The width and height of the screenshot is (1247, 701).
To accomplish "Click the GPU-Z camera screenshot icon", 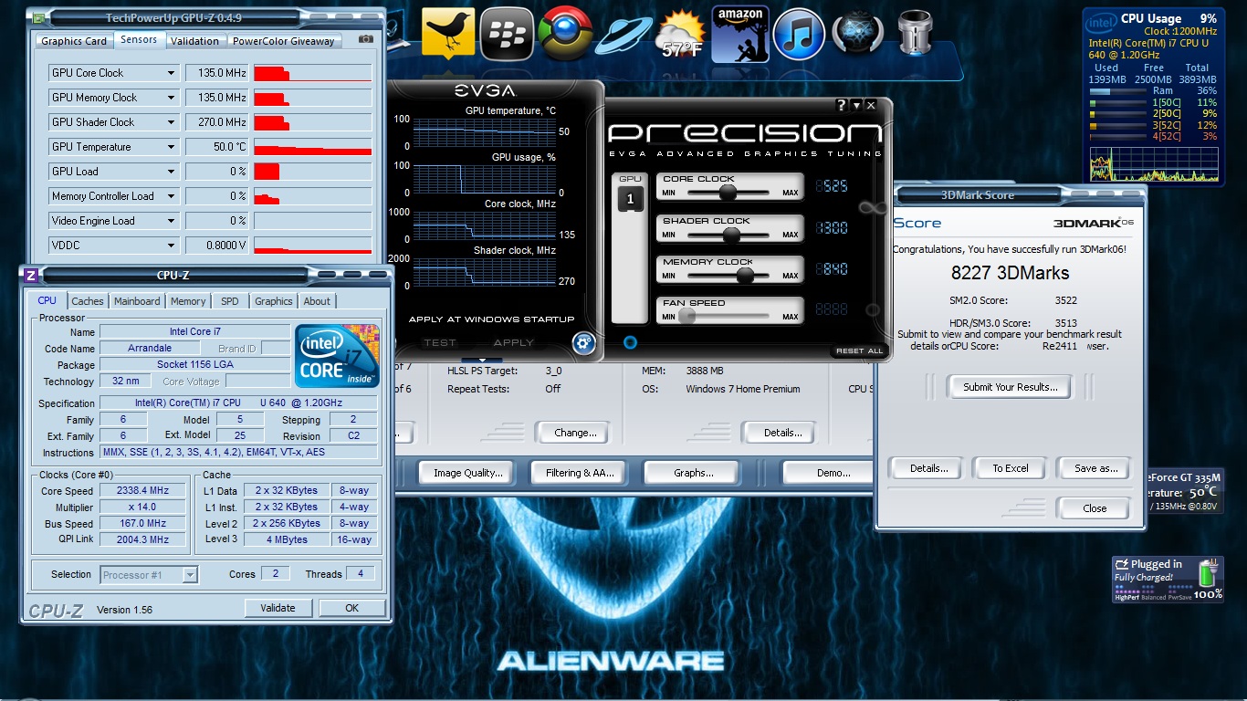I will click(x=365, y=39).
